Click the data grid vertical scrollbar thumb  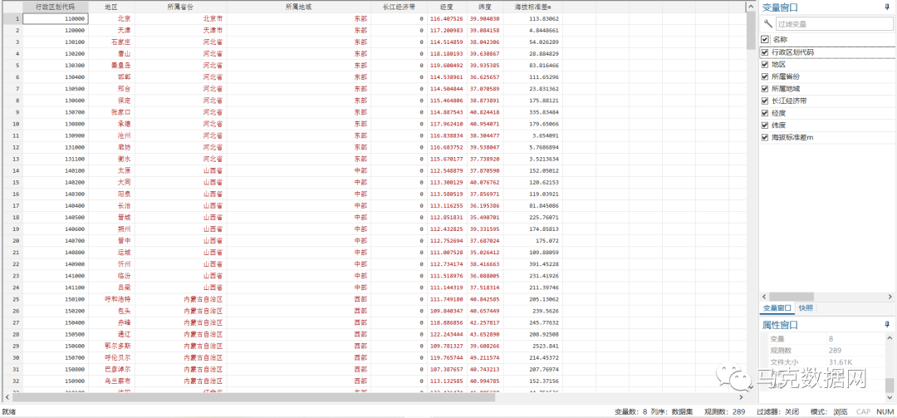pyautogui.click(x=751, y=31)
